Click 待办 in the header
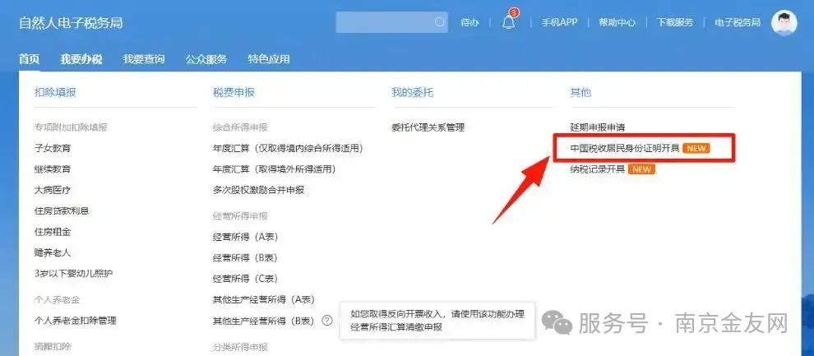 tap(469, 22)
